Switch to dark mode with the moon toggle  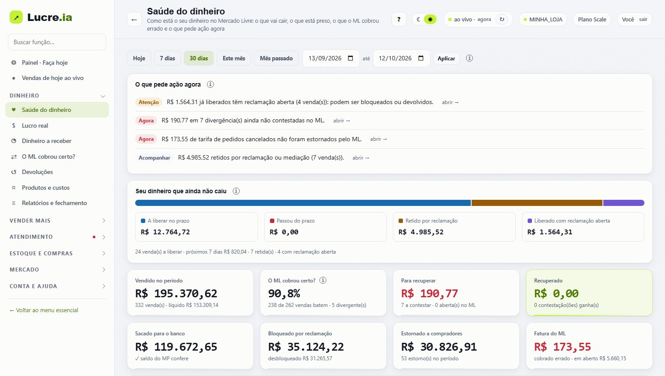419,19
